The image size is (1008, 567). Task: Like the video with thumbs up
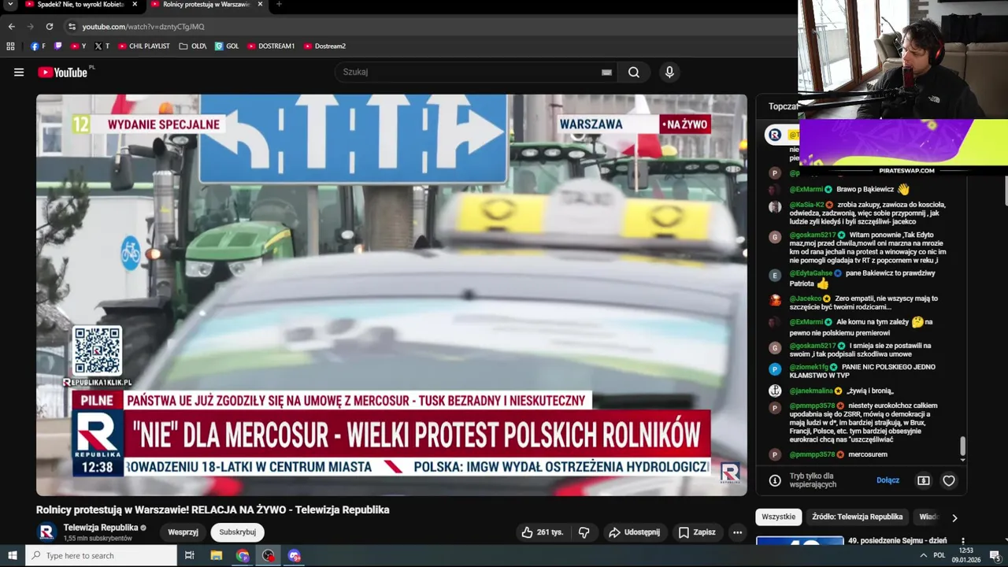pos(543,532)
